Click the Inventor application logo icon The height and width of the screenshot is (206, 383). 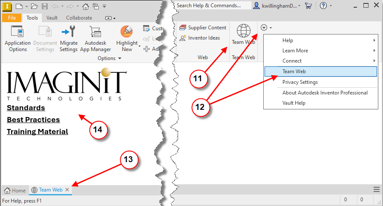(x=7, y=6)
